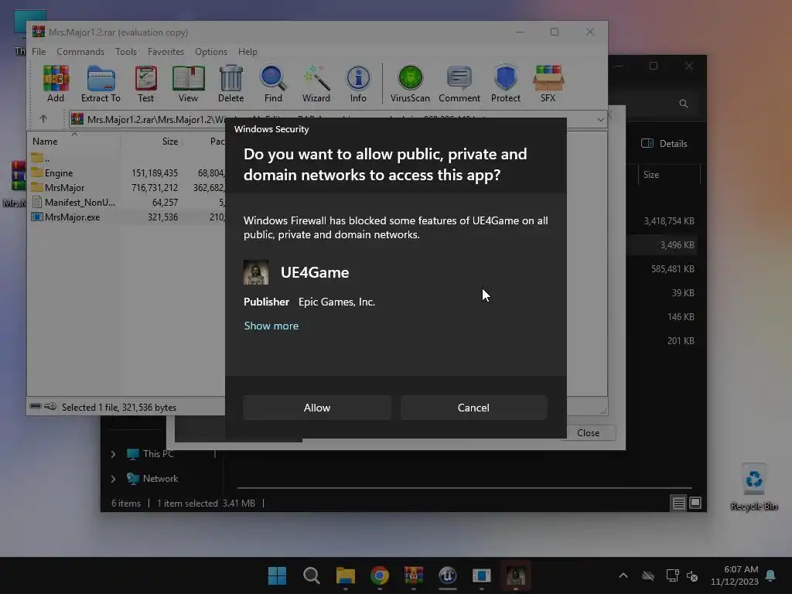Click Allow in Windows Security dialog
The image size is (792, 594).
[317, 408]
